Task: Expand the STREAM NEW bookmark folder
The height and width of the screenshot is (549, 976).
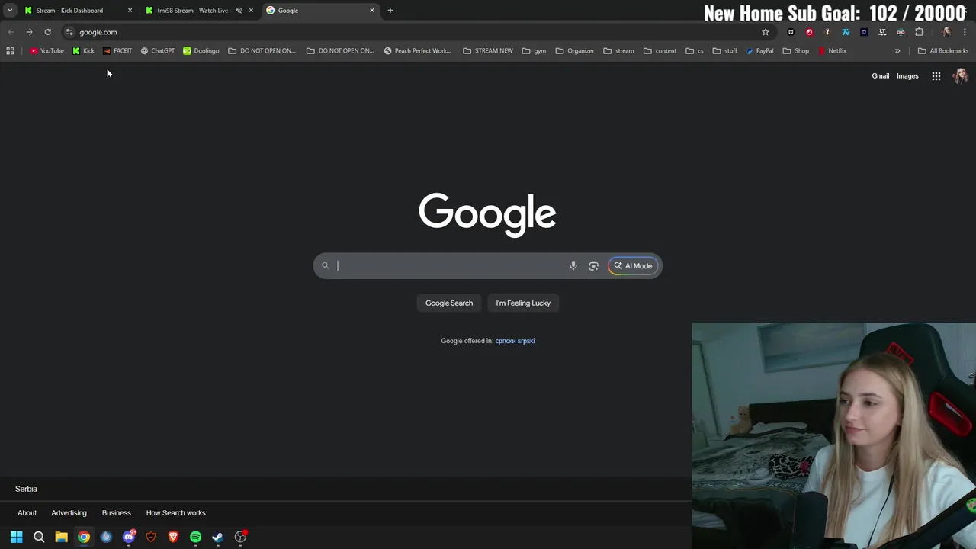Action: pos(488,50)
